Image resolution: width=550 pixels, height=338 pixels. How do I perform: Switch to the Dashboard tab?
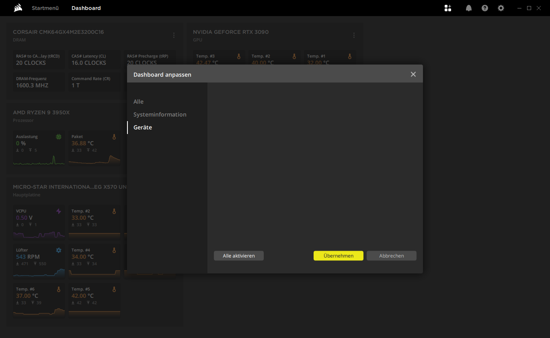tap(86, 8)
